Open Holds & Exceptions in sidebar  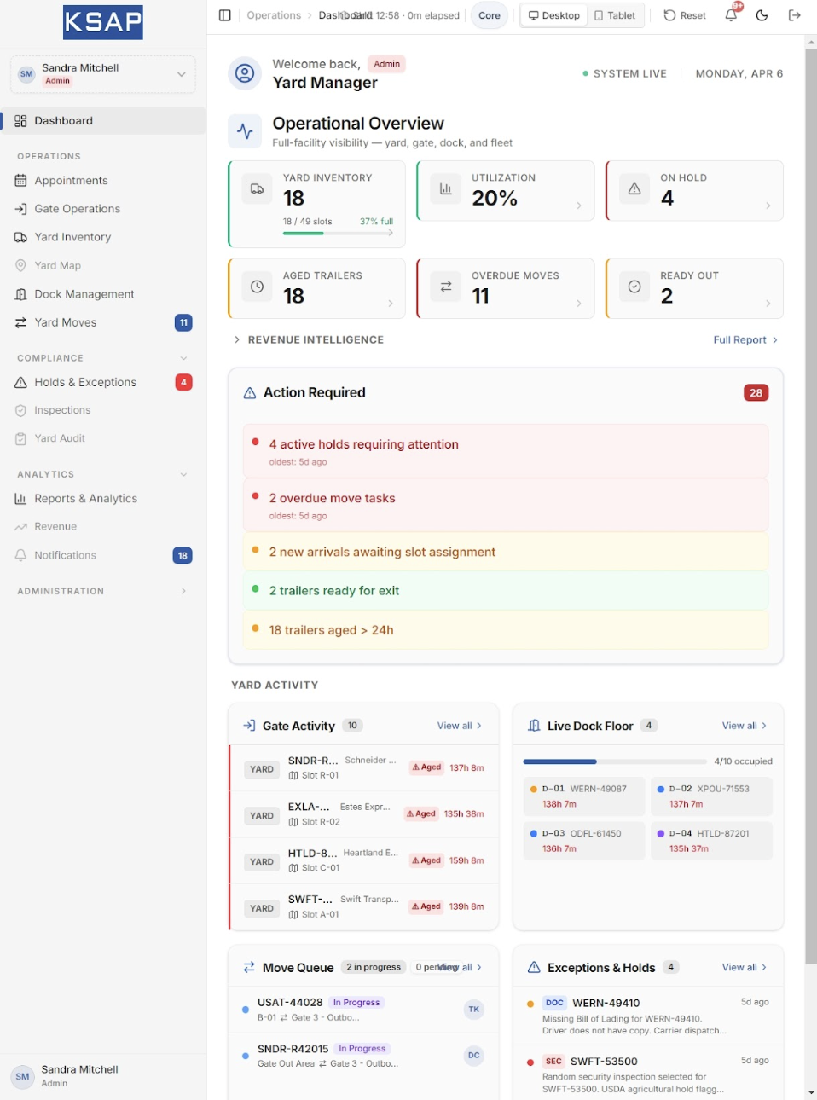[x=103, y=382]
